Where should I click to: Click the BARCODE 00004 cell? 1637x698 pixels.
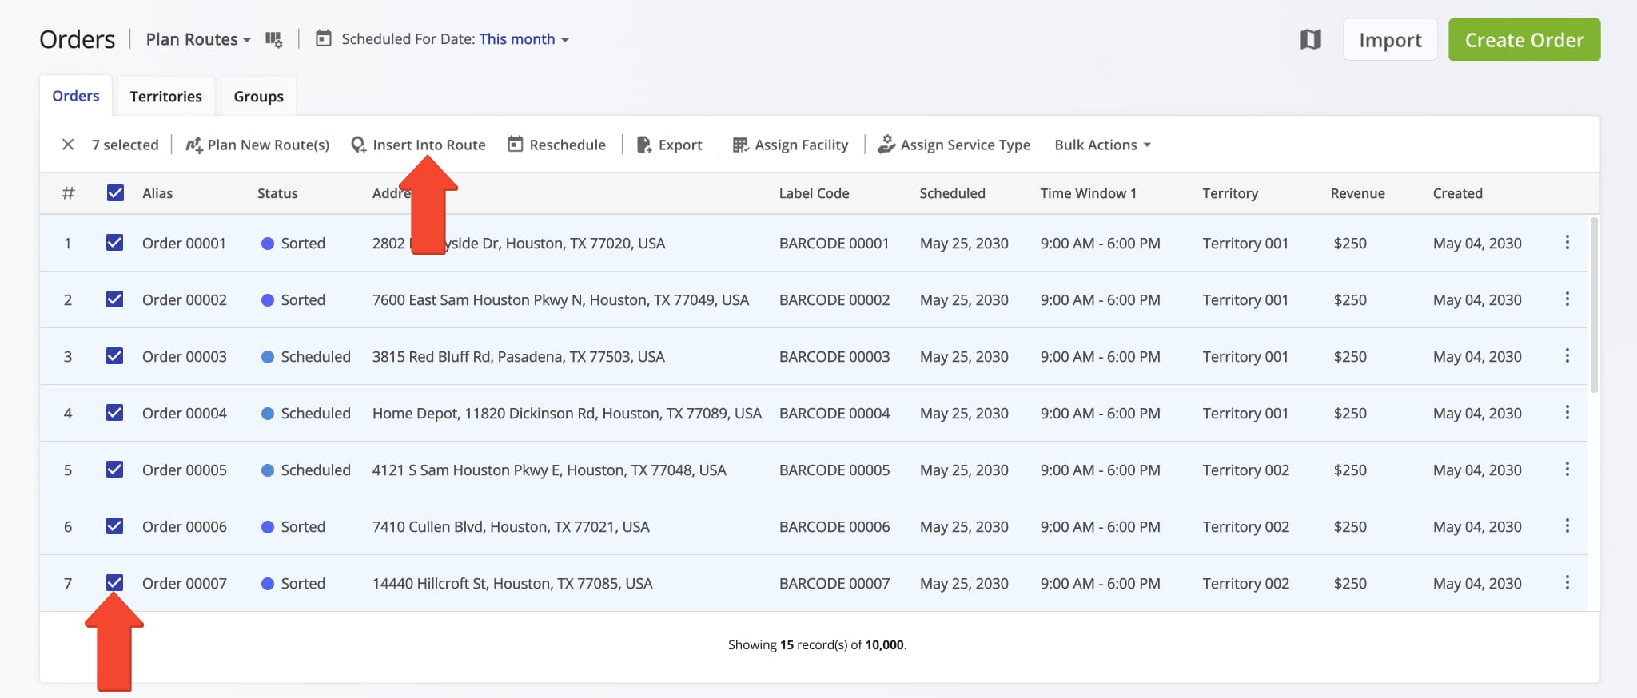834,414
